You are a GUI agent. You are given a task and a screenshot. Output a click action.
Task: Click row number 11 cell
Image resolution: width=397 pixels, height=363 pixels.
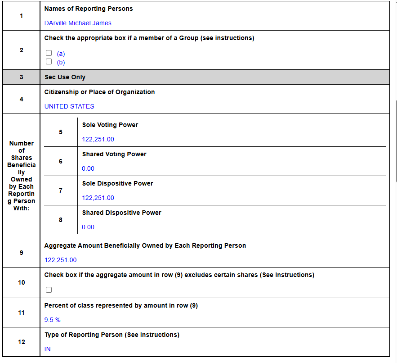pyautogui.click(x=22, y=313)
